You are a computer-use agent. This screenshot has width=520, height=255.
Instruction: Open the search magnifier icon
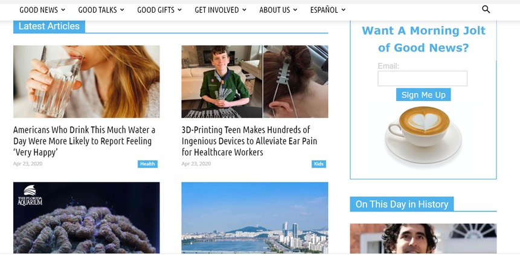(x=486, y=10)
